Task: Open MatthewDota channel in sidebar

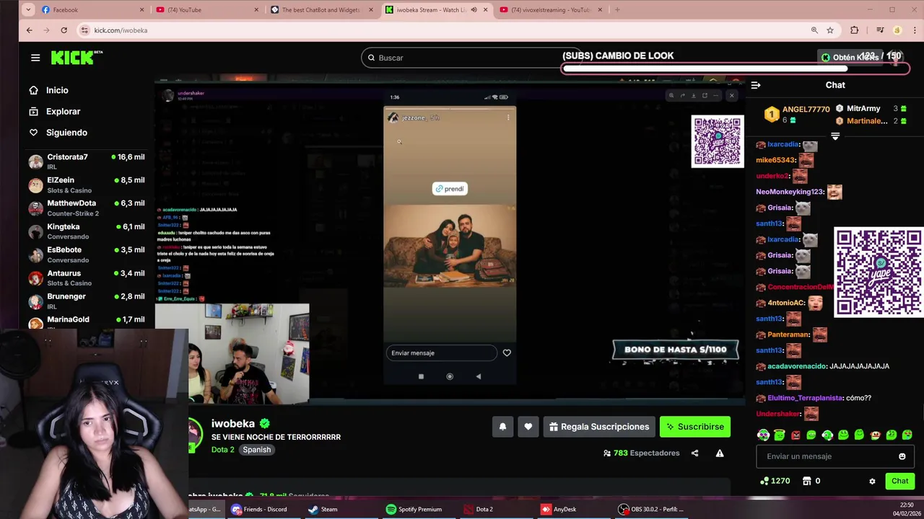Action: (87, 208)
